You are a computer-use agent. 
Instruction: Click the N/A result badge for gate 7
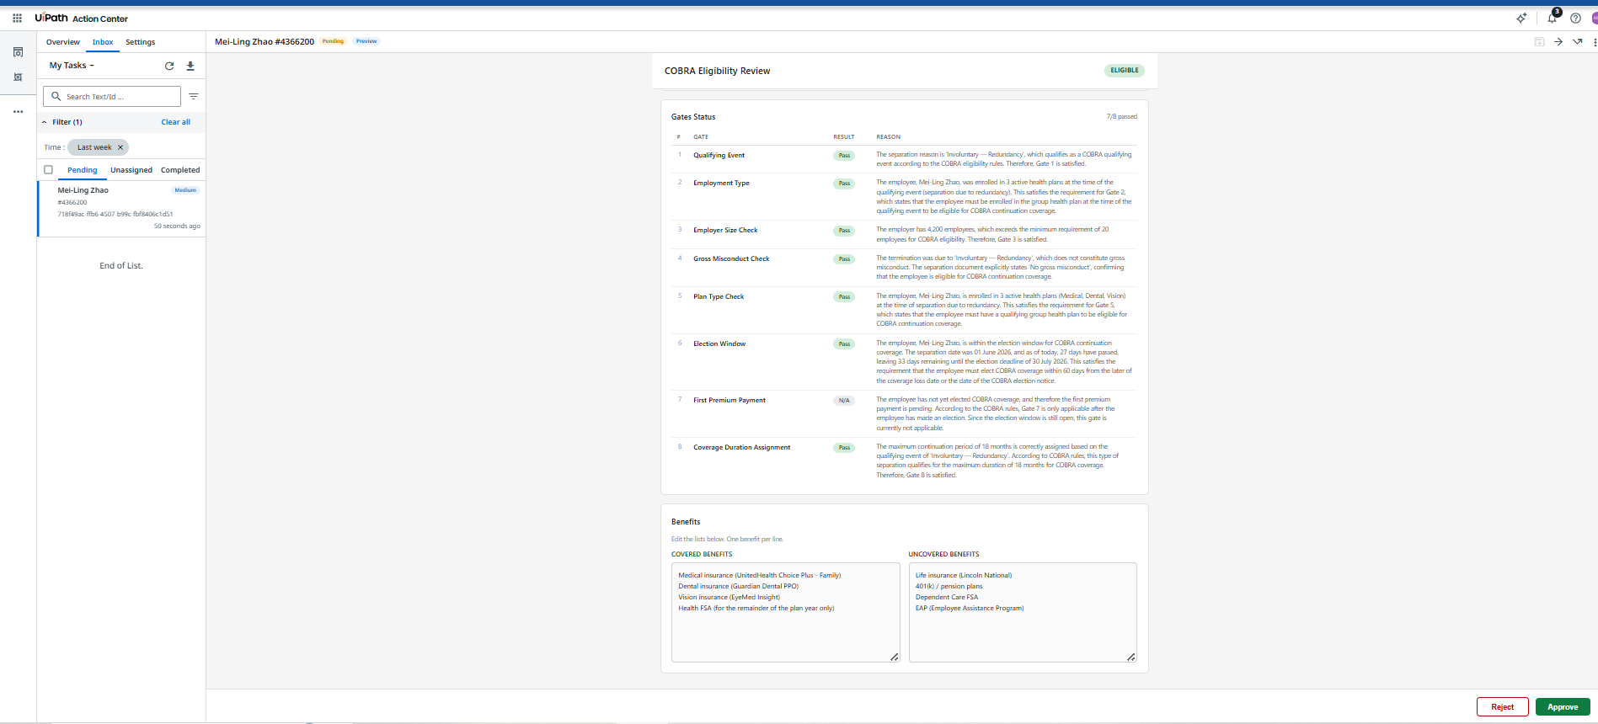pyautogui.click(x=844, y=401)
